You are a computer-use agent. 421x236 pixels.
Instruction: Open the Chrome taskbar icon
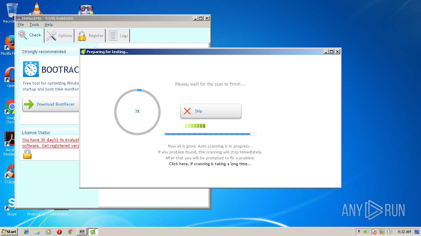(70, 232)
